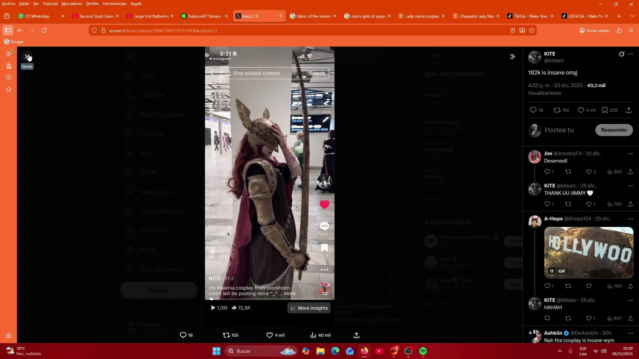Click the x.com address bar URL
639x359 pixels.
click(163, 30)
